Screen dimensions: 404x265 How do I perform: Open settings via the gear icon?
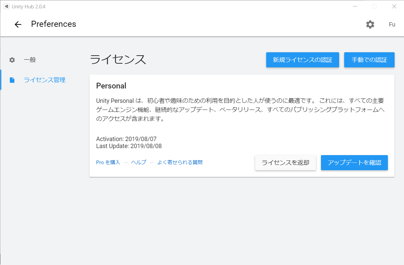(370, 24)
